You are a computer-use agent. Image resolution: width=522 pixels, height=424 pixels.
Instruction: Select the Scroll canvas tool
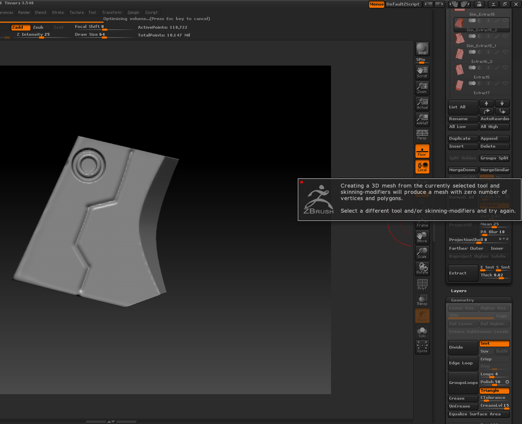pos(422,72)
